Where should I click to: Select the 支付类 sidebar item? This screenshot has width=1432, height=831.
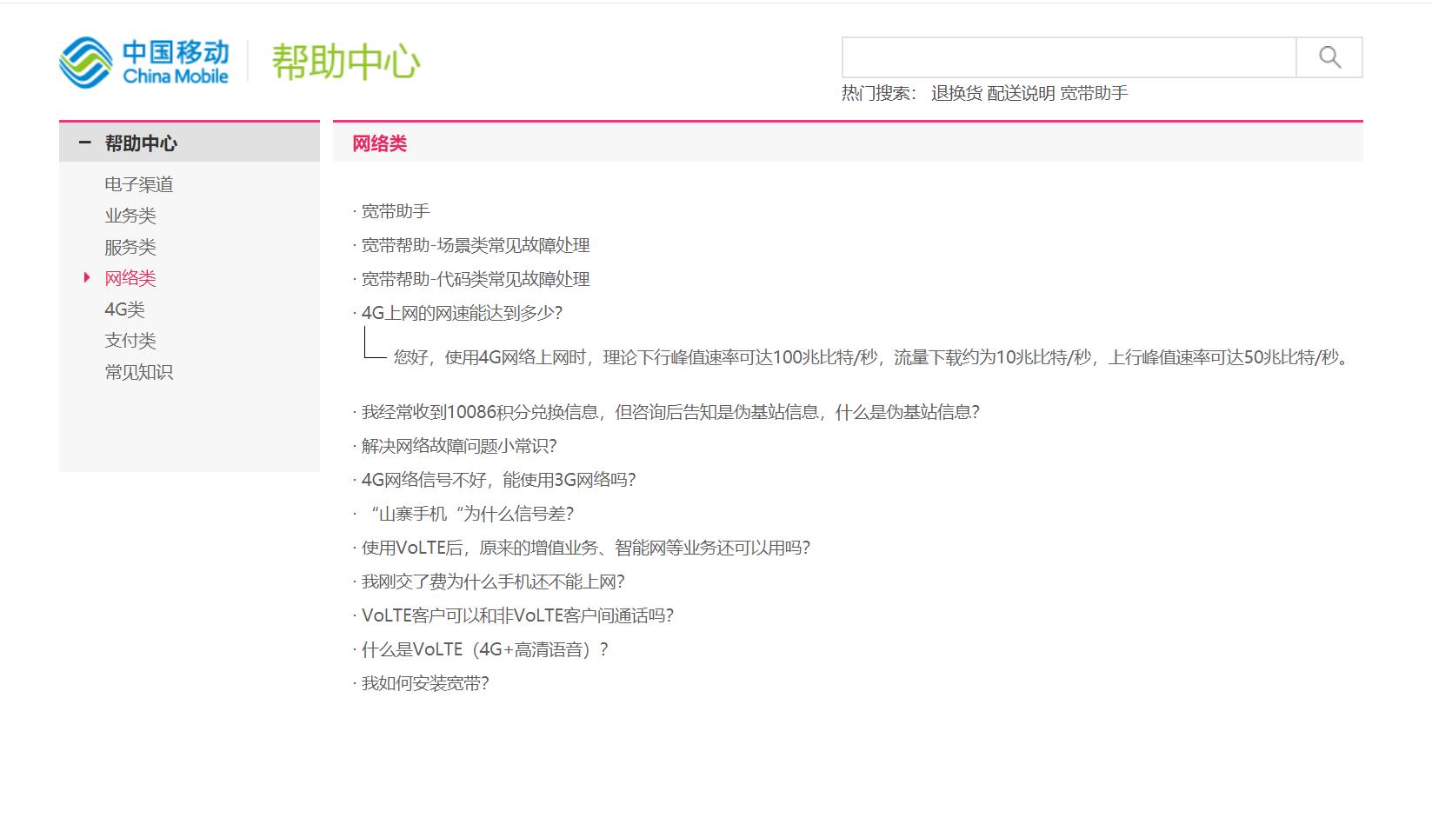130,340
